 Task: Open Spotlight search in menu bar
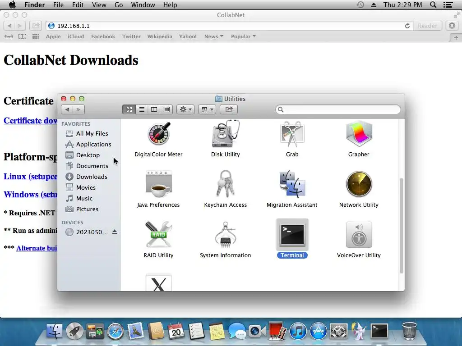(433, 5)
